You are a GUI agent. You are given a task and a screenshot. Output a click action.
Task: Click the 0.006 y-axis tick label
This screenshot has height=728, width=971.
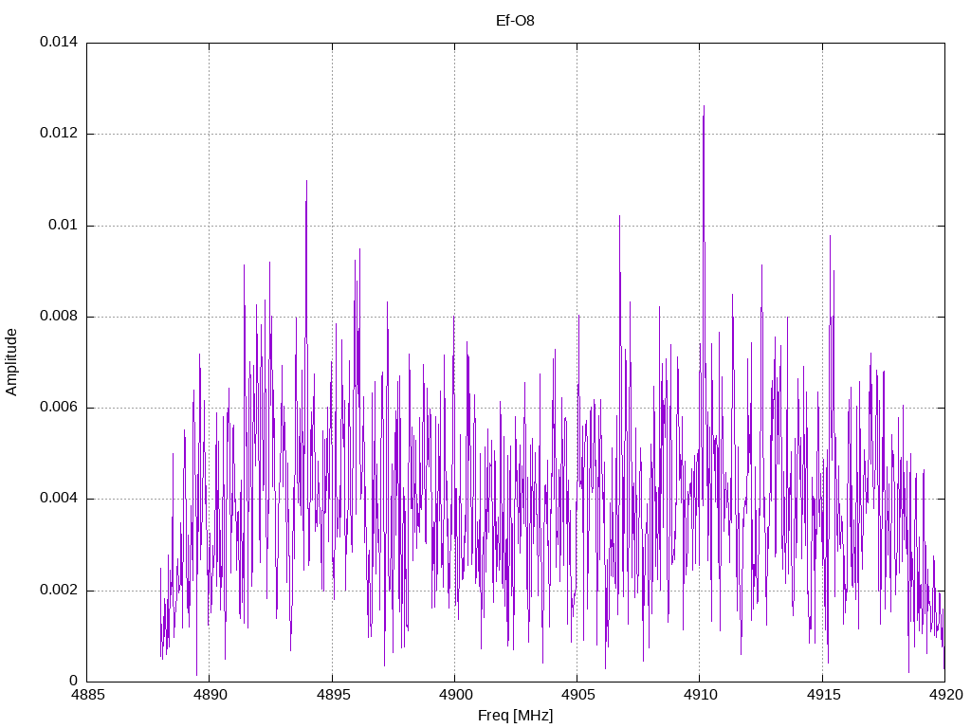tap(59, 408)
